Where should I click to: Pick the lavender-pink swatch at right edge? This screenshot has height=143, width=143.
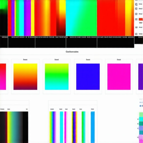[141, 137]
